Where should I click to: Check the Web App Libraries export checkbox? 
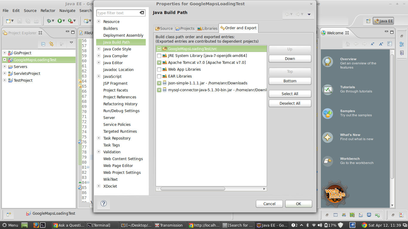(159, 69)
